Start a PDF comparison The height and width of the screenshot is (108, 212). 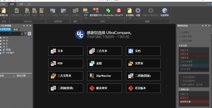coord(66,63)
